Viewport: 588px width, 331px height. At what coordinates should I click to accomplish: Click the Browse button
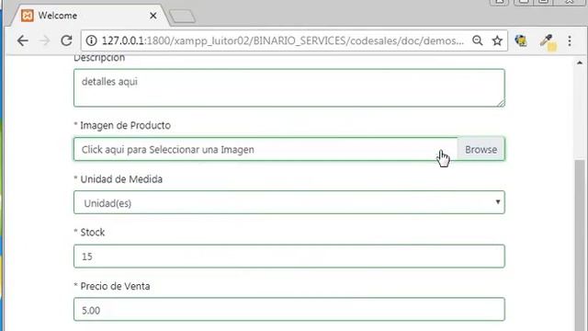(x=481, y=149)
